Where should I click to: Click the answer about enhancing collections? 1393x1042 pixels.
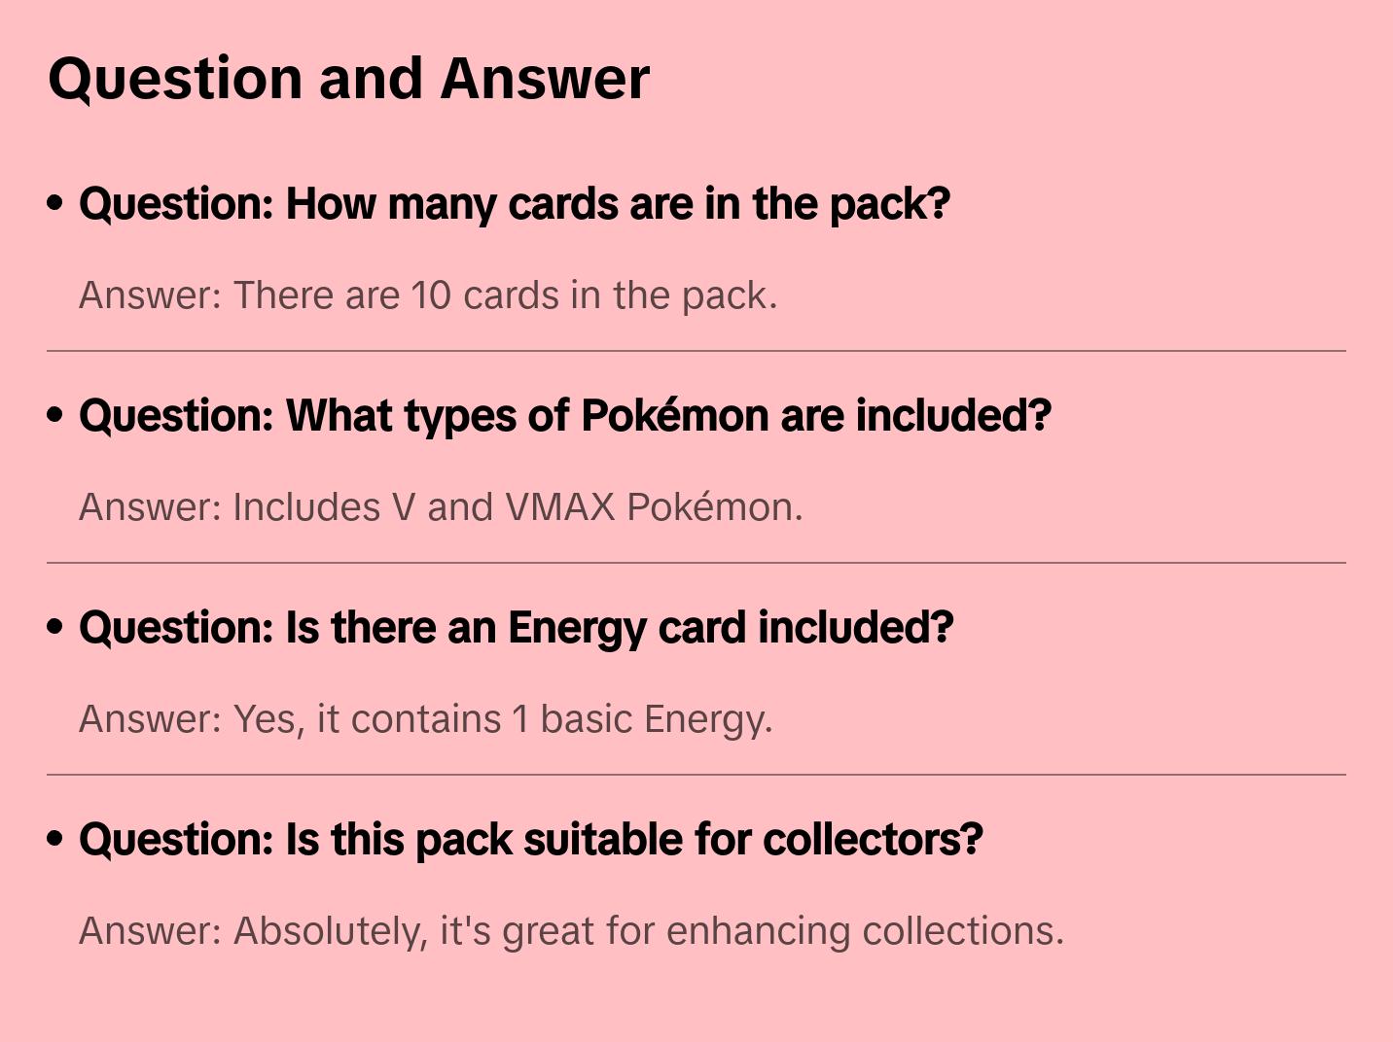click(x=572, y=931)
